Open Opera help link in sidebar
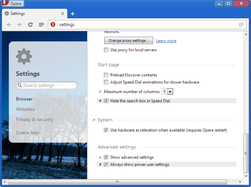The width and height of the screenshot is (251, 187). coord(27,133)
